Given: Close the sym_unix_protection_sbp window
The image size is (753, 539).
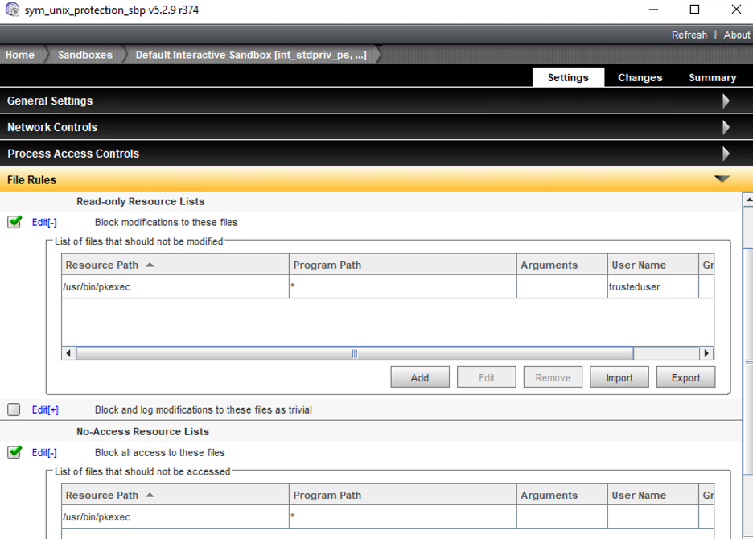Looking at the screenshot, I should pos(736,9).
